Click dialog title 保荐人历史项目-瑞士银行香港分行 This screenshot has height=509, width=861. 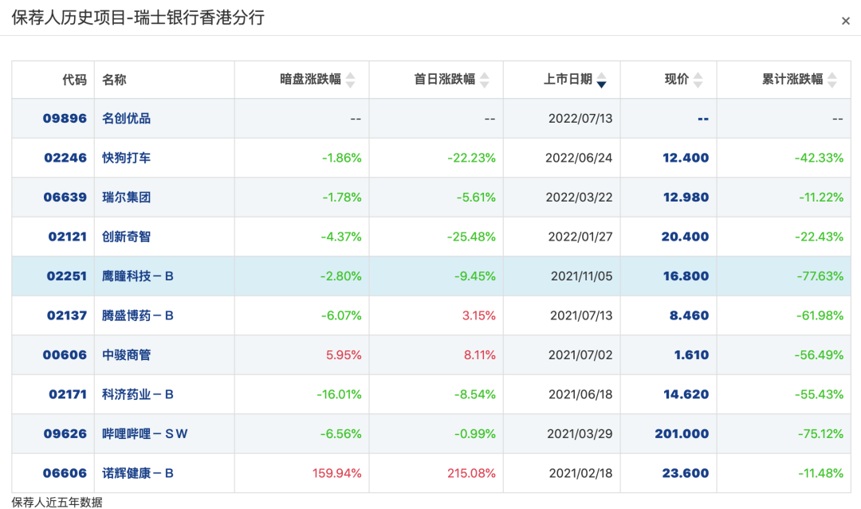click(x=139, y=18)
